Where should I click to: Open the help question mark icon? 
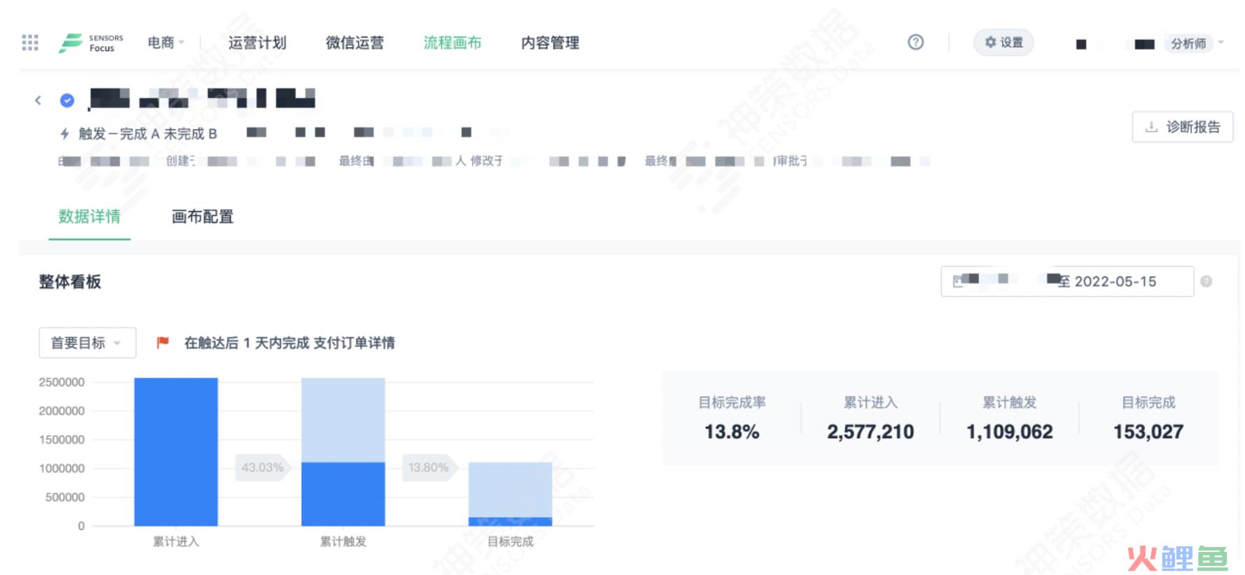click(915, 42)
